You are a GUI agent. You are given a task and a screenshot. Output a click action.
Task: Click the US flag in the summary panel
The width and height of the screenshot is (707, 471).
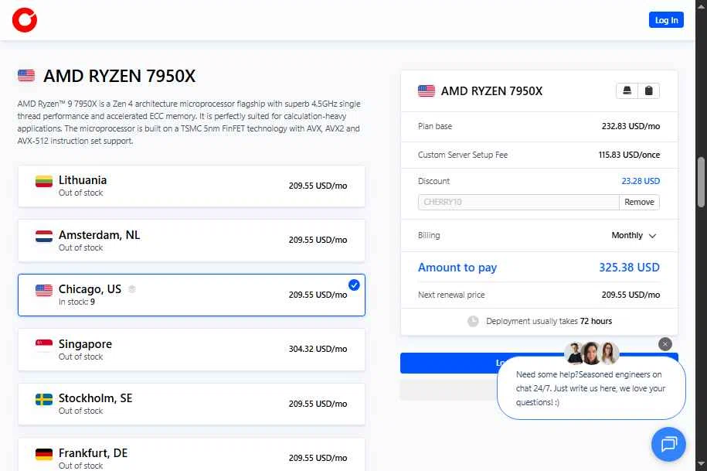point(426,90)
